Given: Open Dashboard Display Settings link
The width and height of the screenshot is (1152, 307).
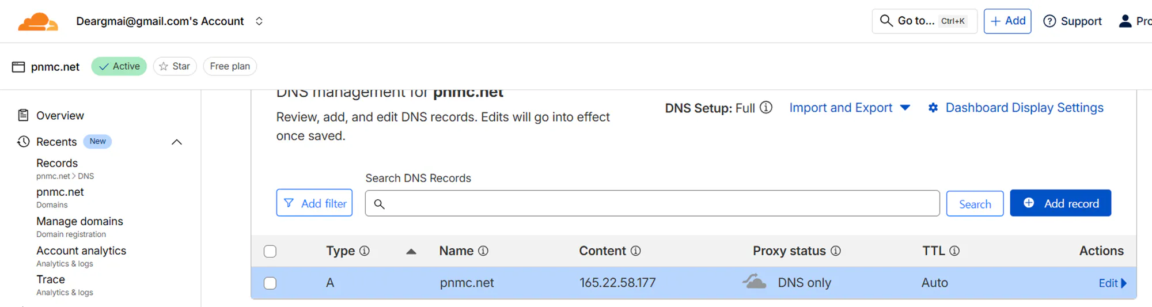Looking at the screenshot, I should coord(1024,108).
